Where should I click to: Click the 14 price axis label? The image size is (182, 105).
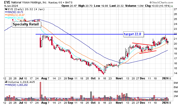pyautogui.click(x=175, y=73)
